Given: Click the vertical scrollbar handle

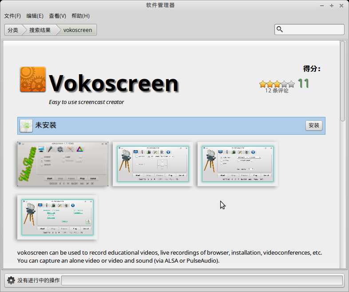Looking at the screenshot, I should (x=343, y=81).
